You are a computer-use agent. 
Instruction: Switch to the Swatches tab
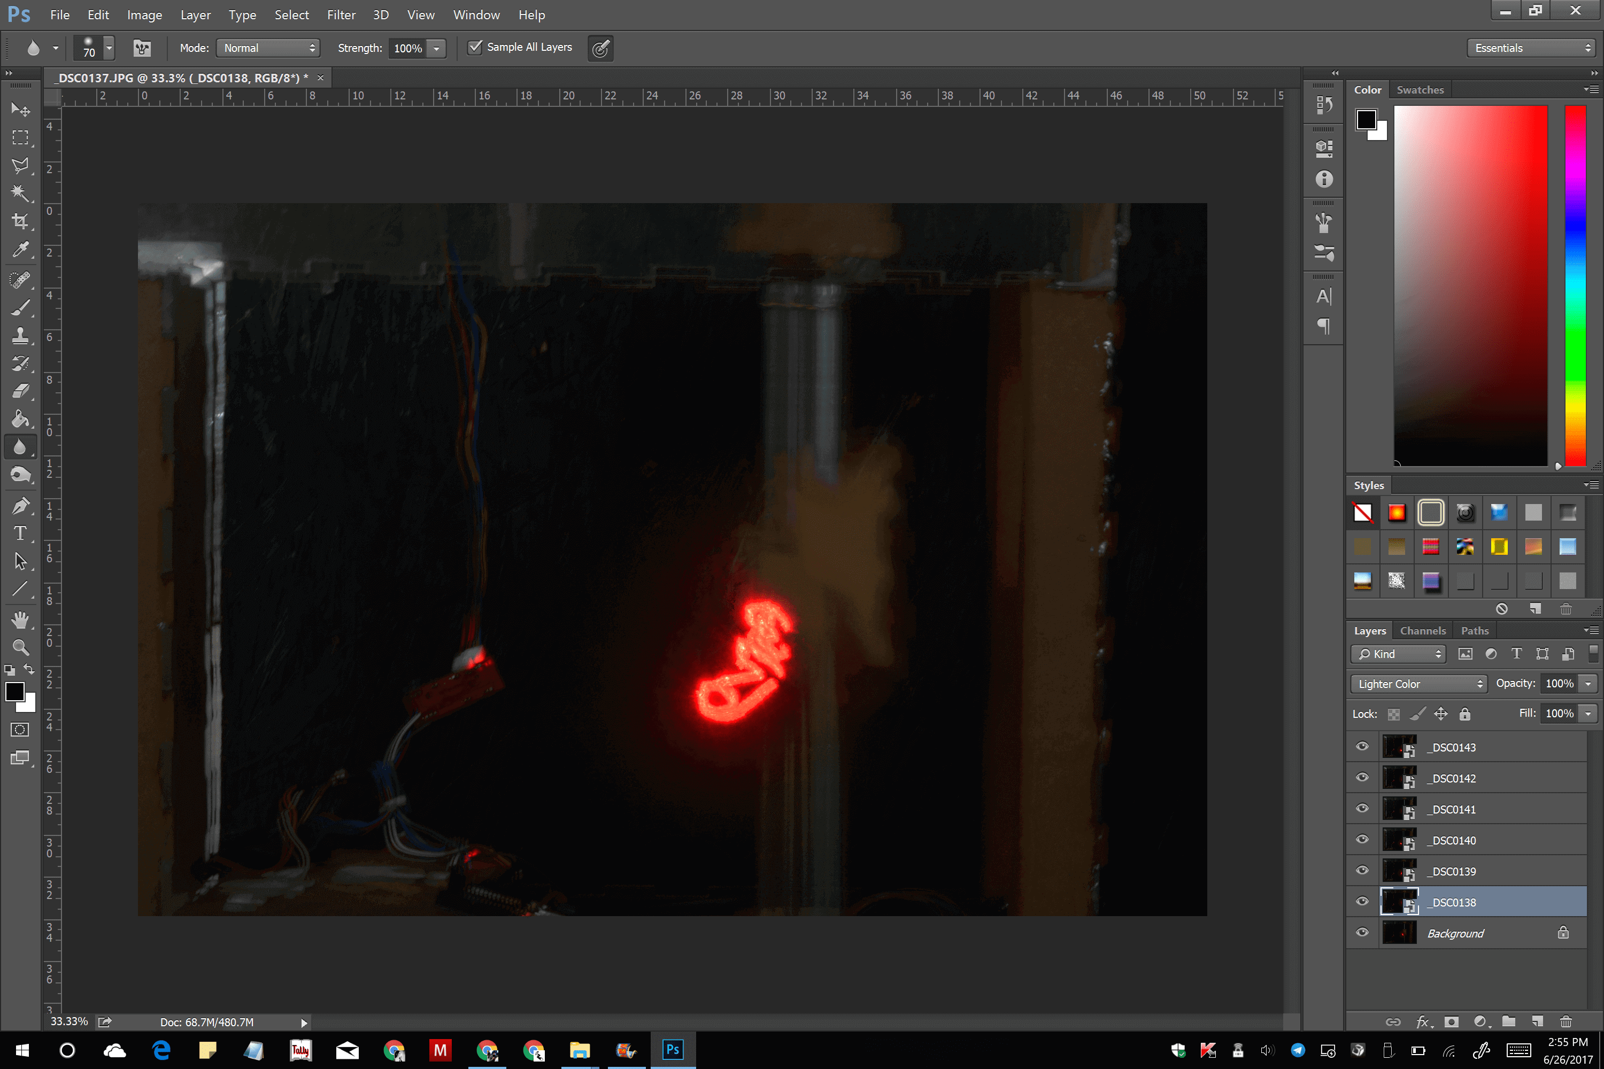click(x=1420, y=90)
